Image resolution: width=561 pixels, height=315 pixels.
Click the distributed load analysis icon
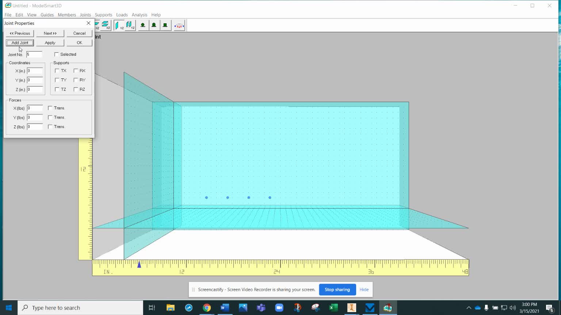[x=179, y=25]
